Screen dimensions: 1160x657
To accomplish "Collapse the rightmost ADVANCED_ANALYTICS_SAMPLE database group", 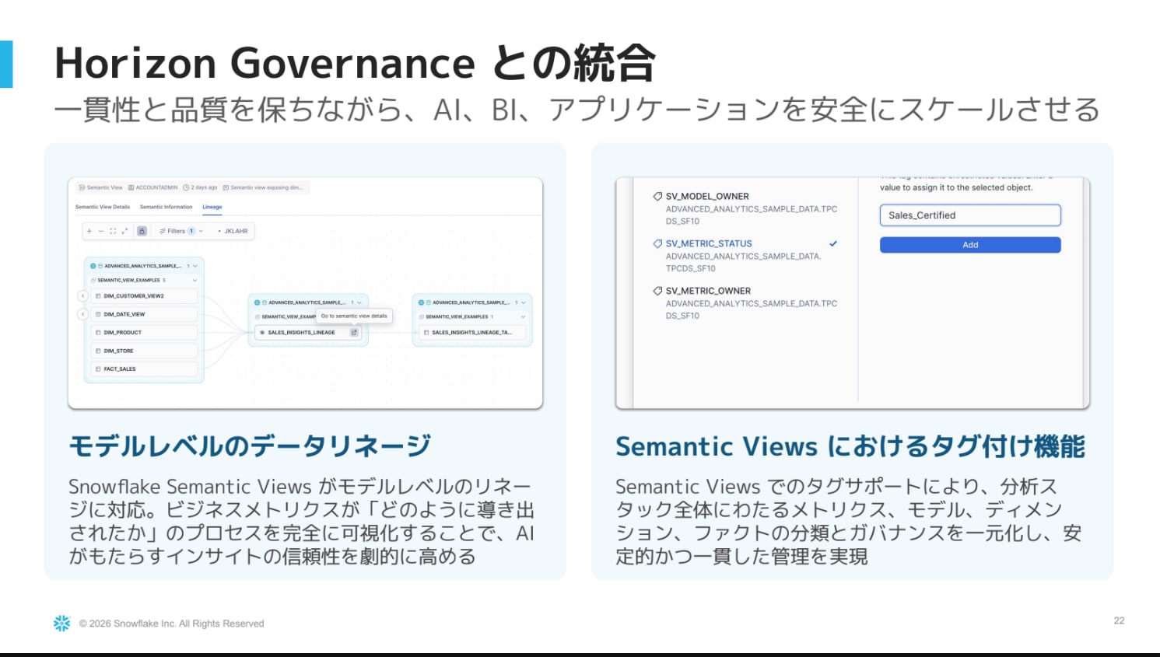I will pos(524,302).
